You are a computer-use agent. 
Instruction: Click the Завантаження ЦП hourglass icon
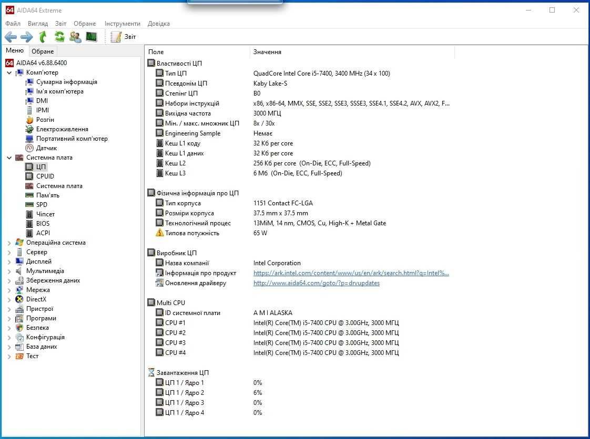(x=151, y=372)
